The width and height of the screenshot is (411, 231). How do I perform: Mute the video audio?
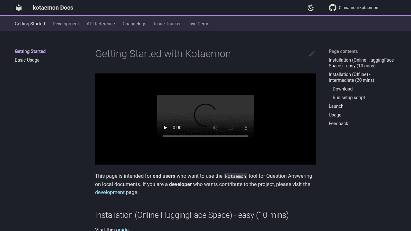point(215,127)
